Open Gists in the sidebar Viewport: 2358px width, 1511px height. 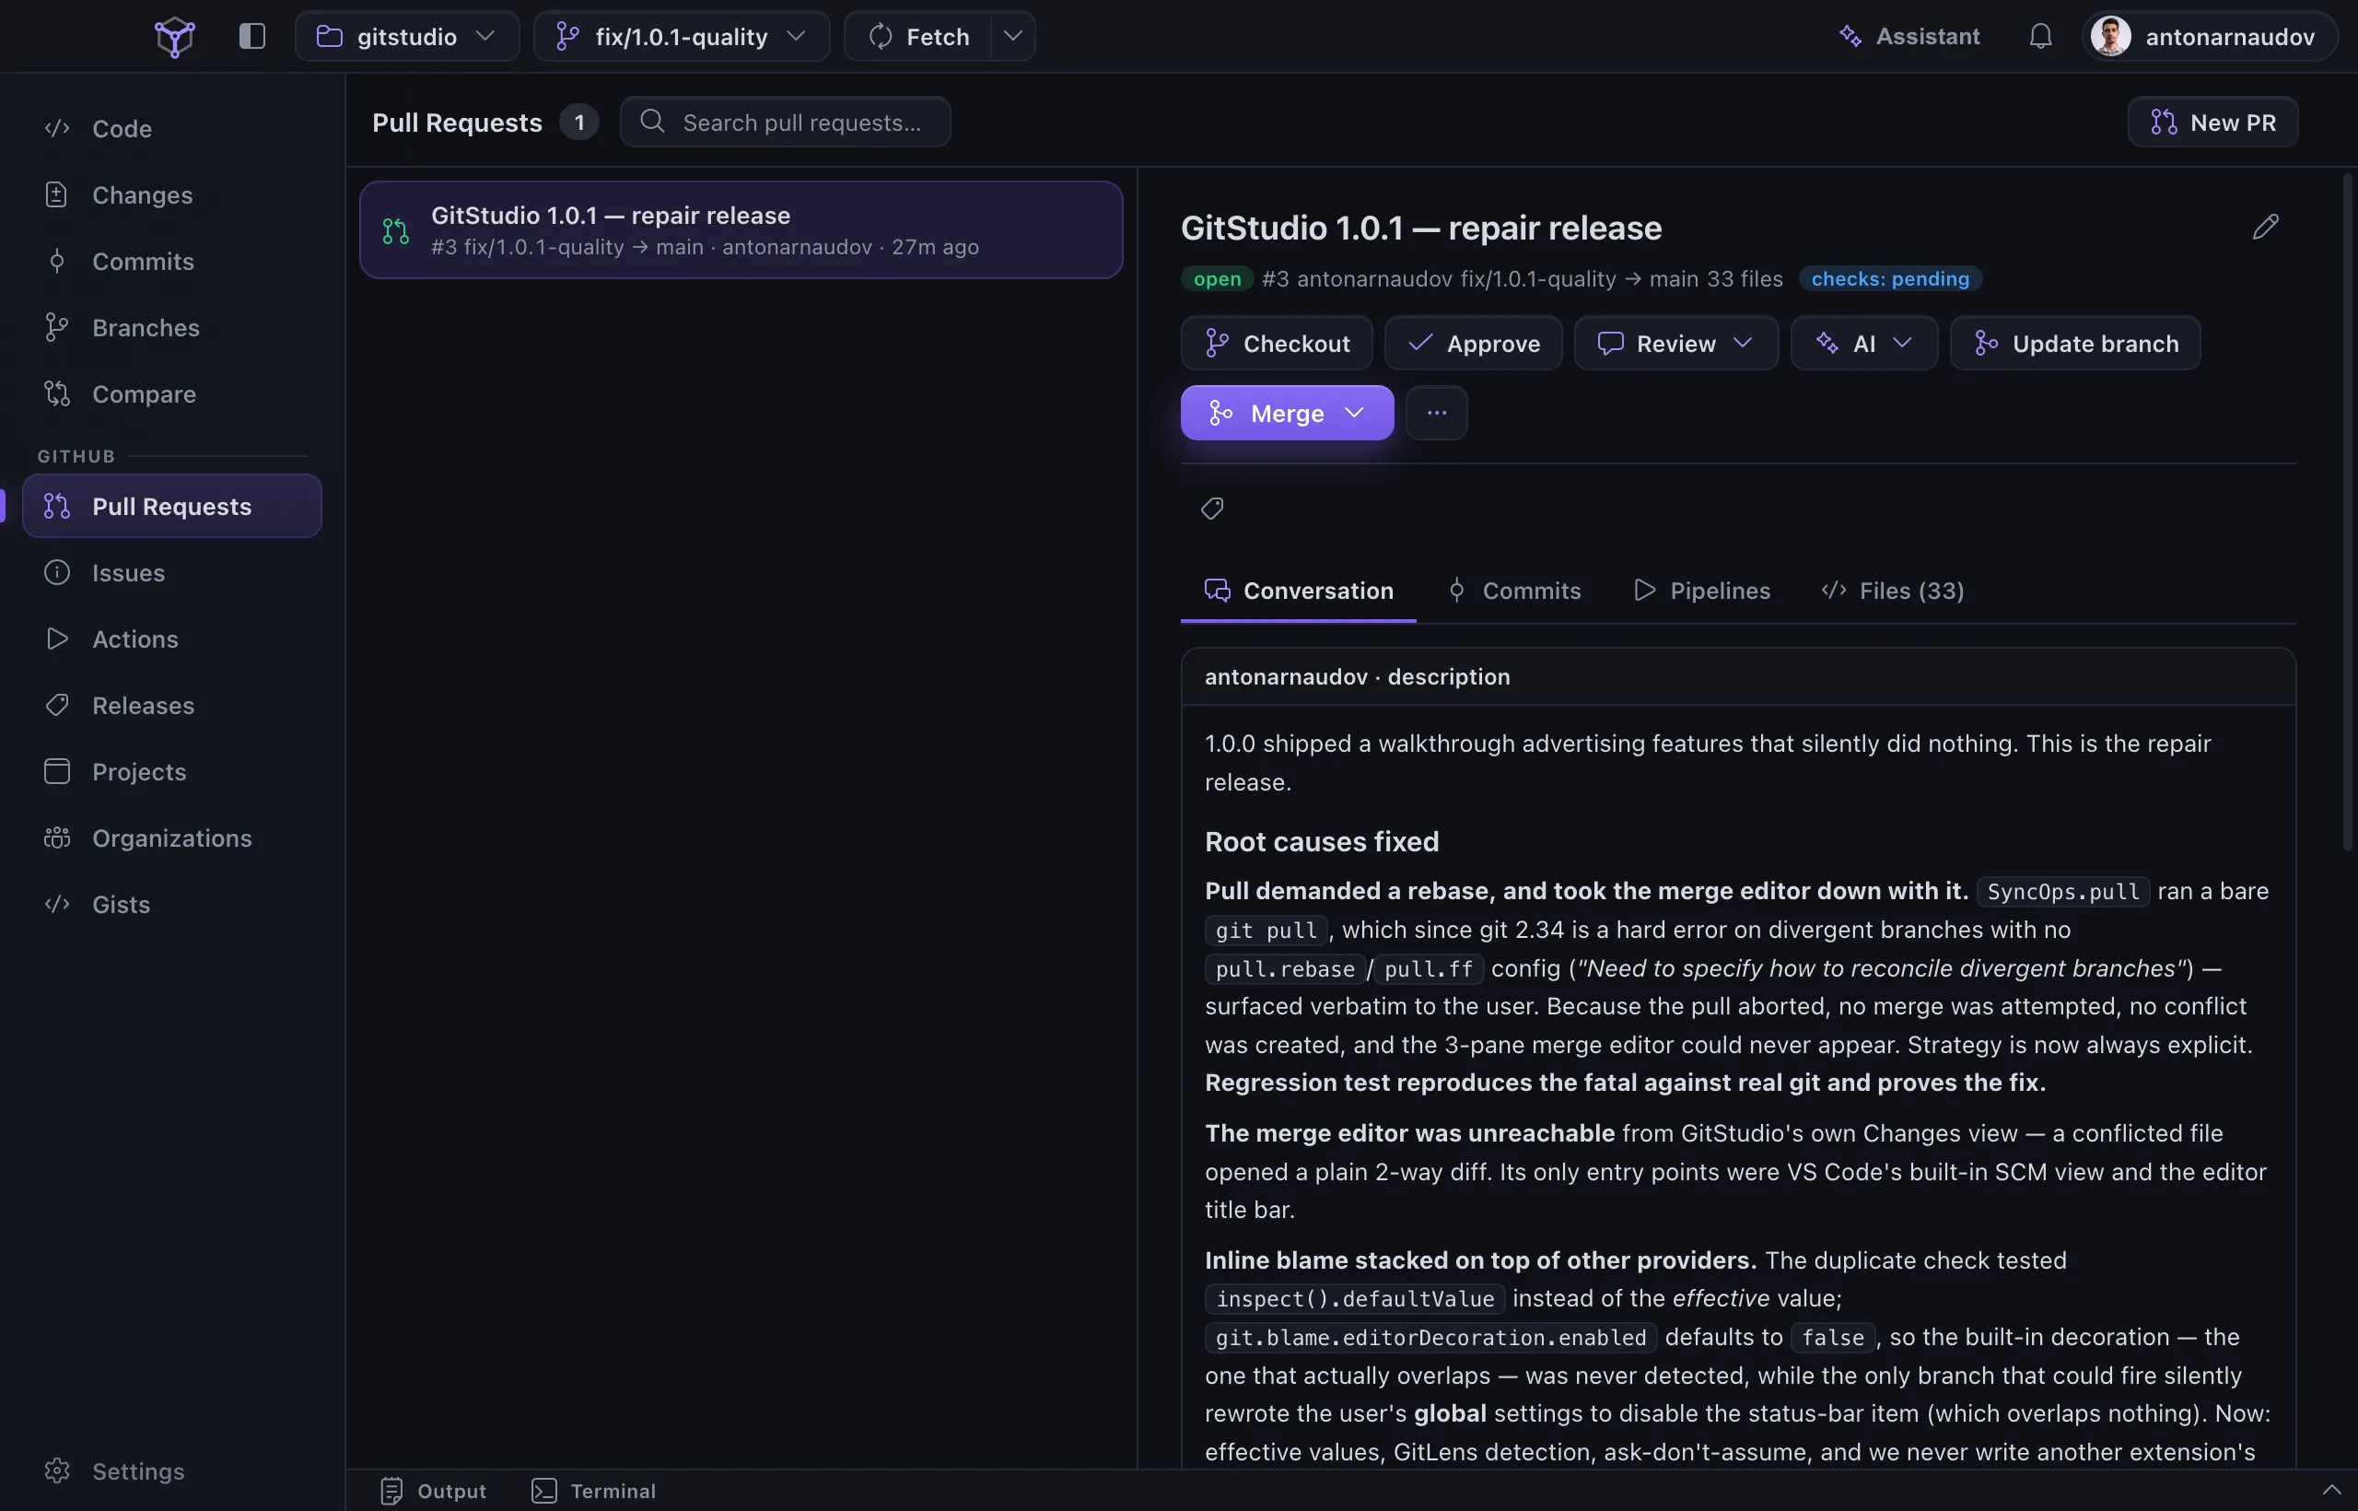click(x=172, y=904)
